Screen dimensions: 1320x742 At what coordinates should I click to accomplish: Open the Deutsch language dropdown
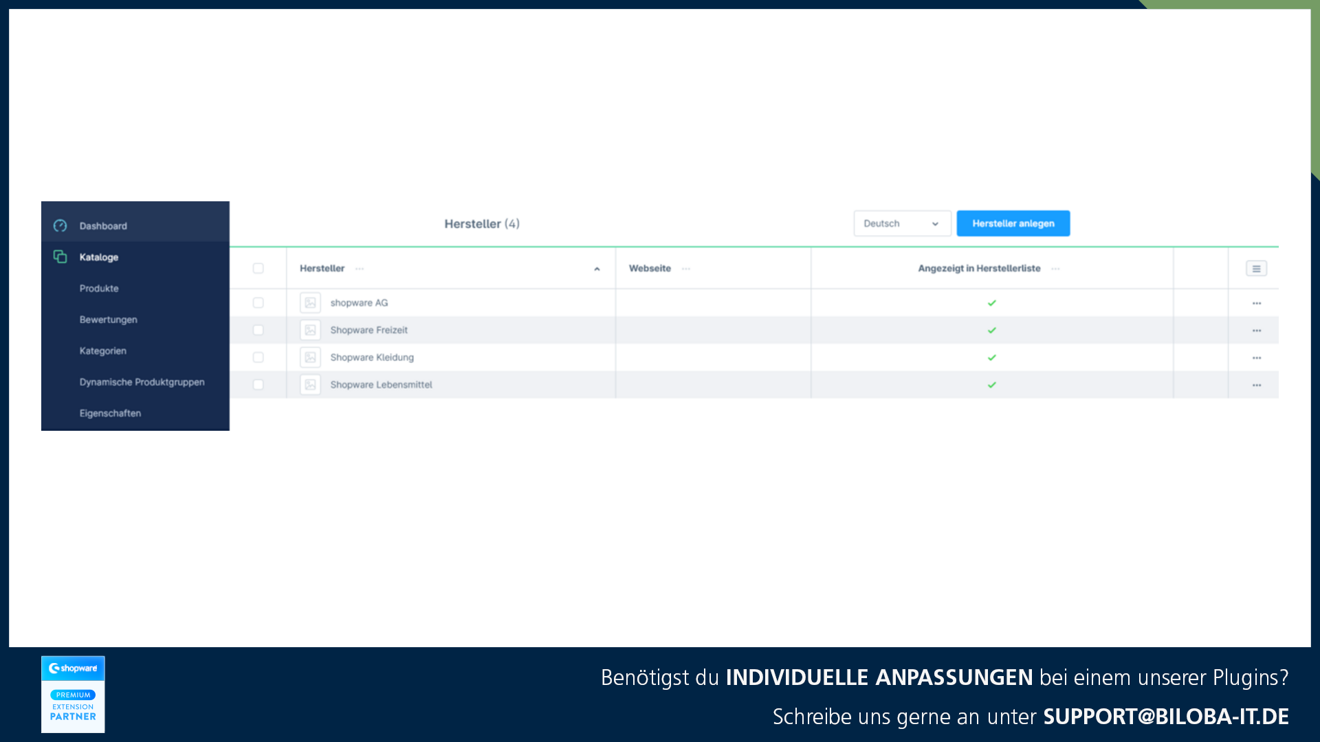tap(902, 223)
